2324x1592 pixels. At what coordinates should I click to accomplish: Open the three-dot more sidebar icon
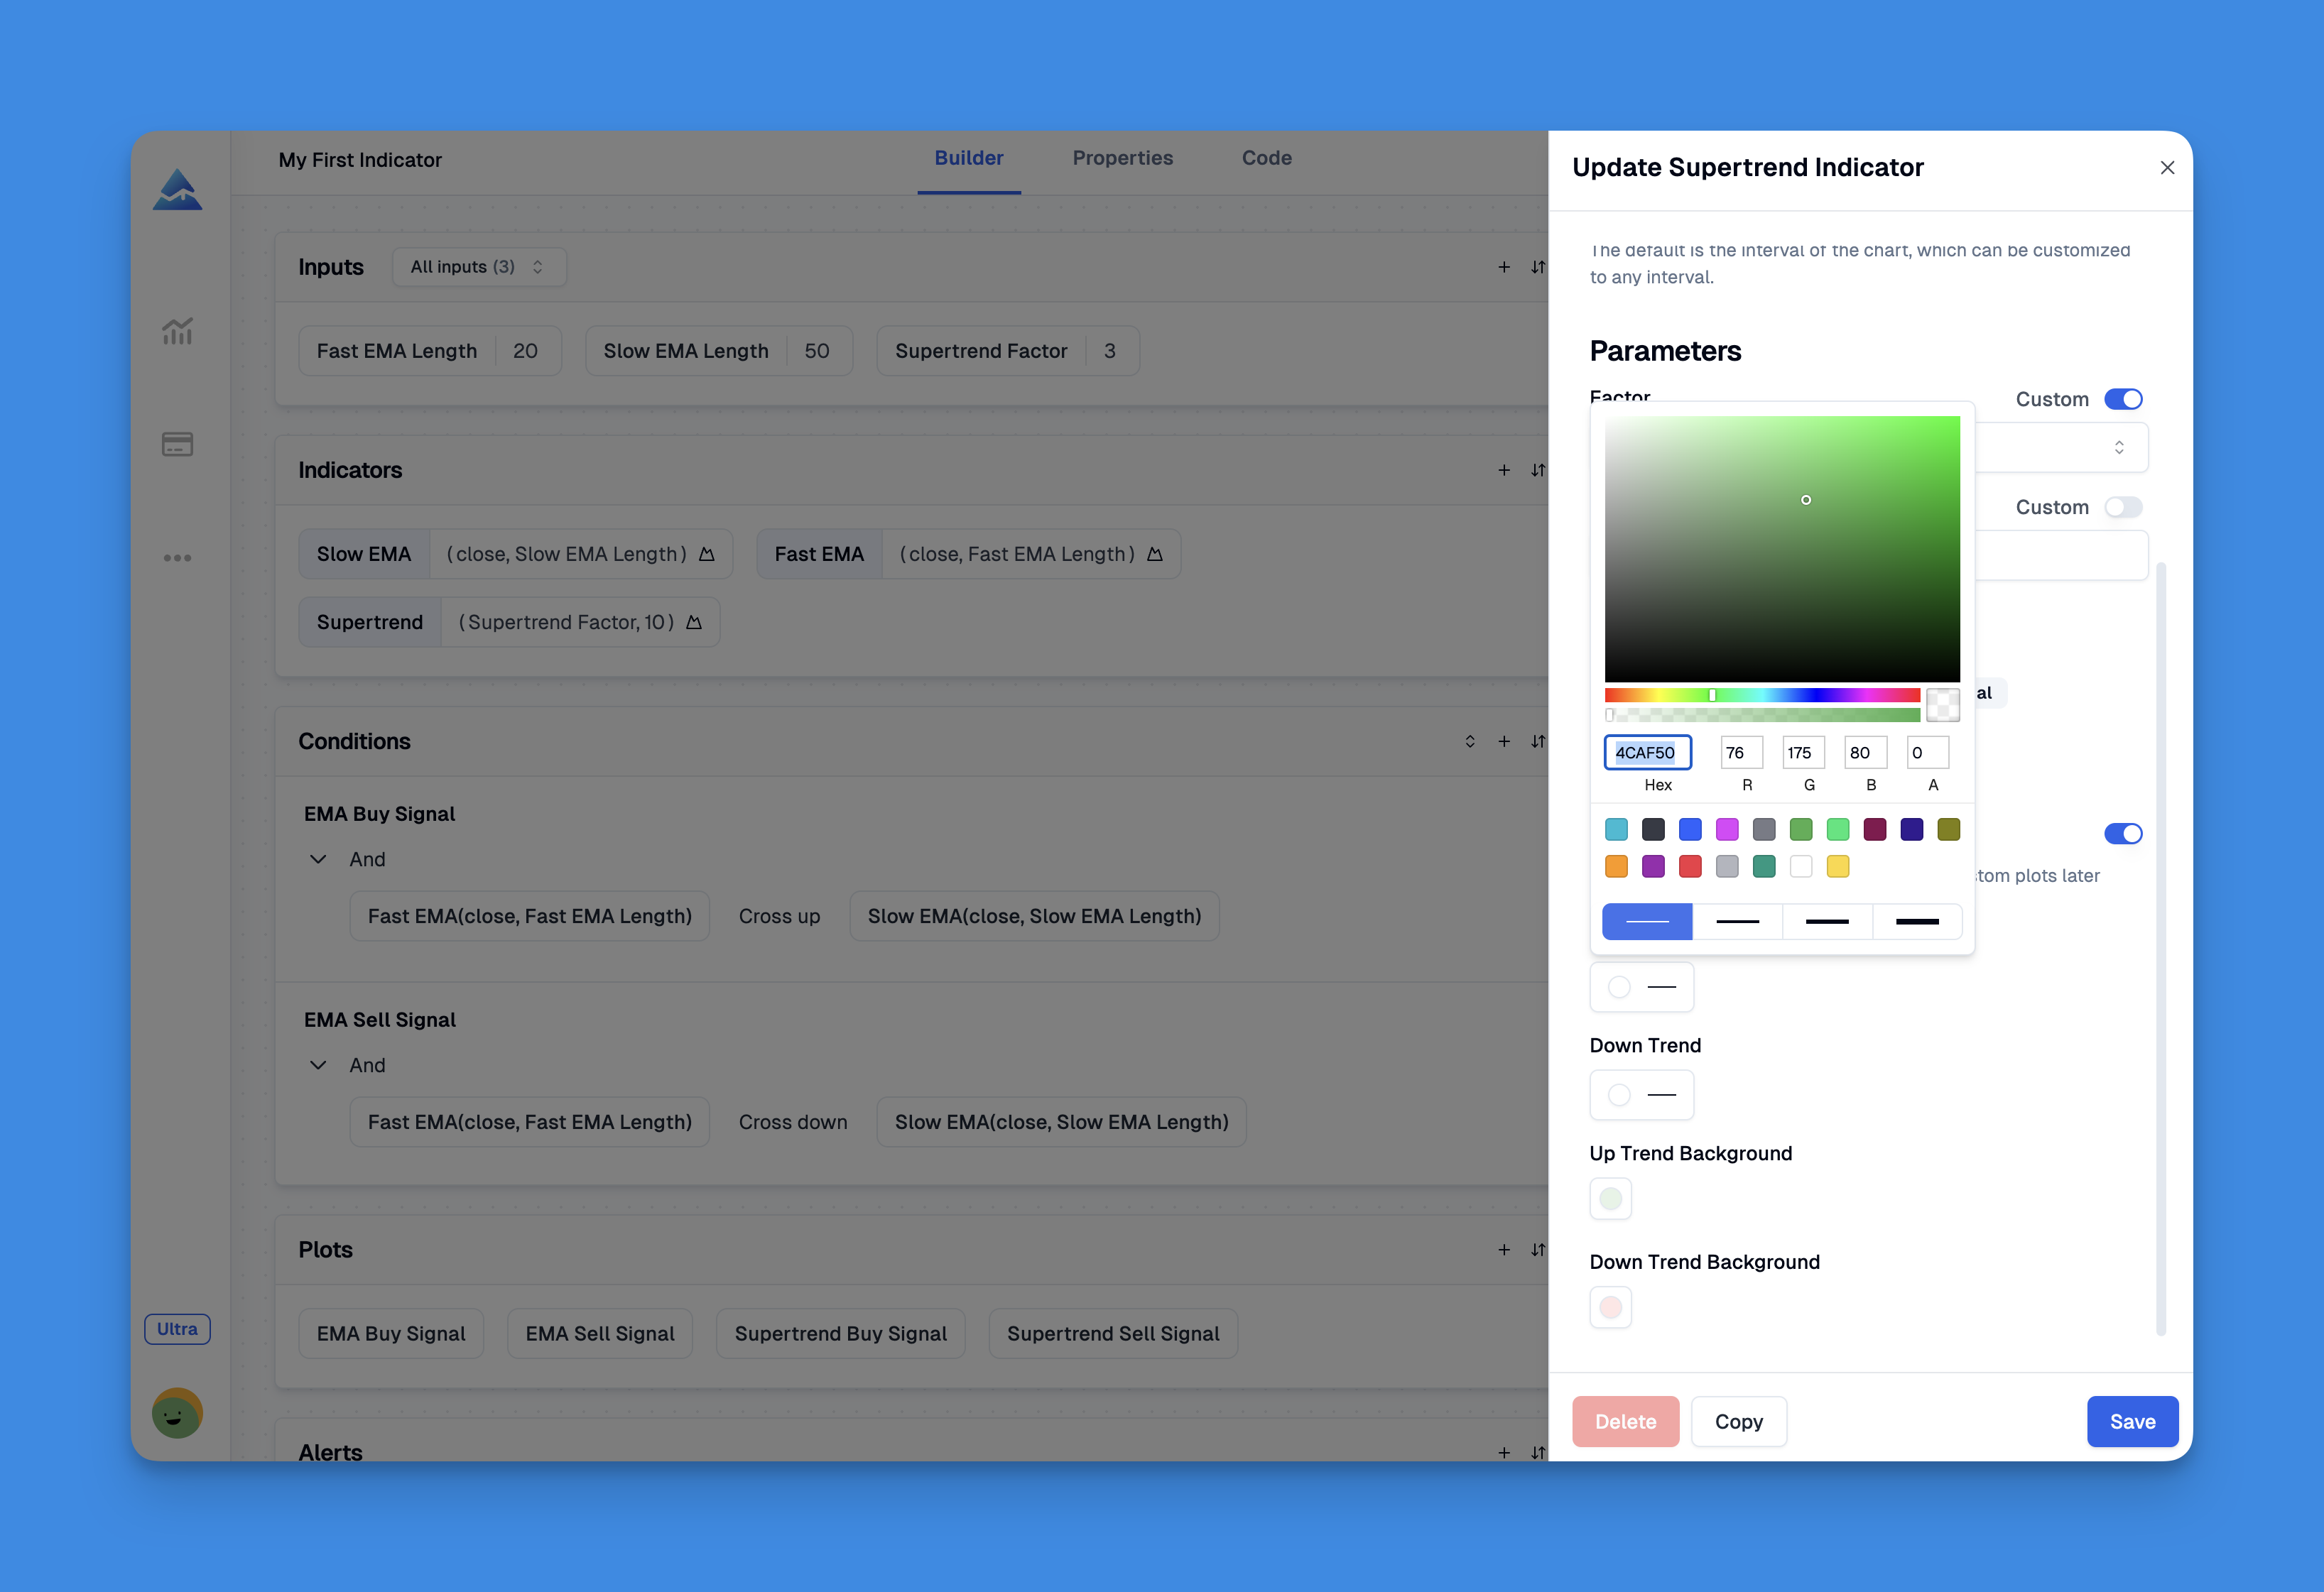point(177,558)
